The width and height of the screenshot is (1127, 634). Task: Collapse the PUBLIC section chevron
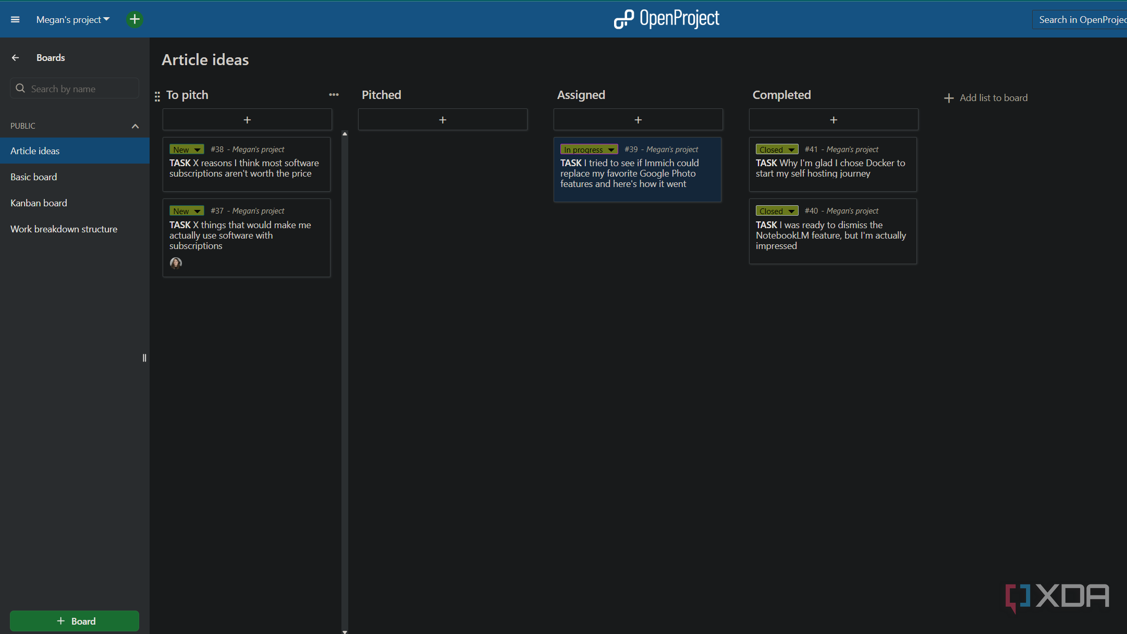click(x=135, y=126)
